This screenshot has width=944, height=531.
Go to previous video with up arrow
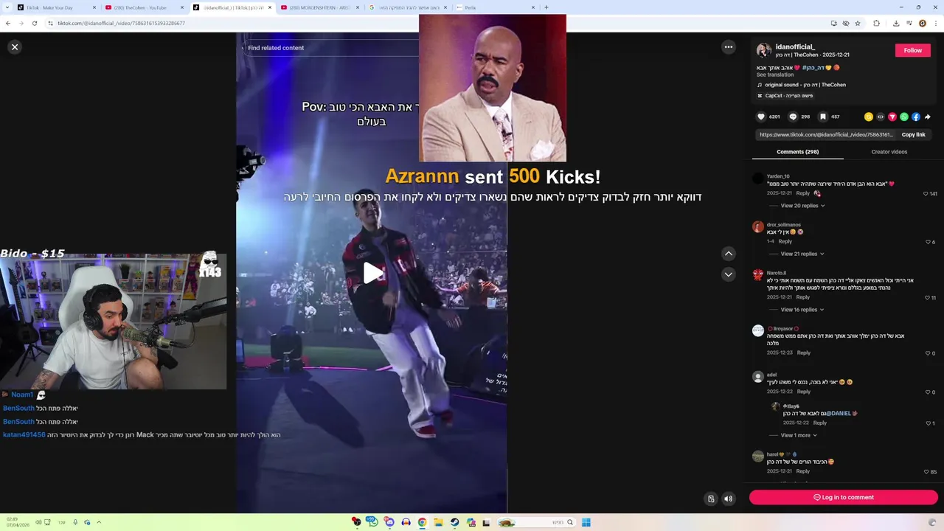point(729,254)
